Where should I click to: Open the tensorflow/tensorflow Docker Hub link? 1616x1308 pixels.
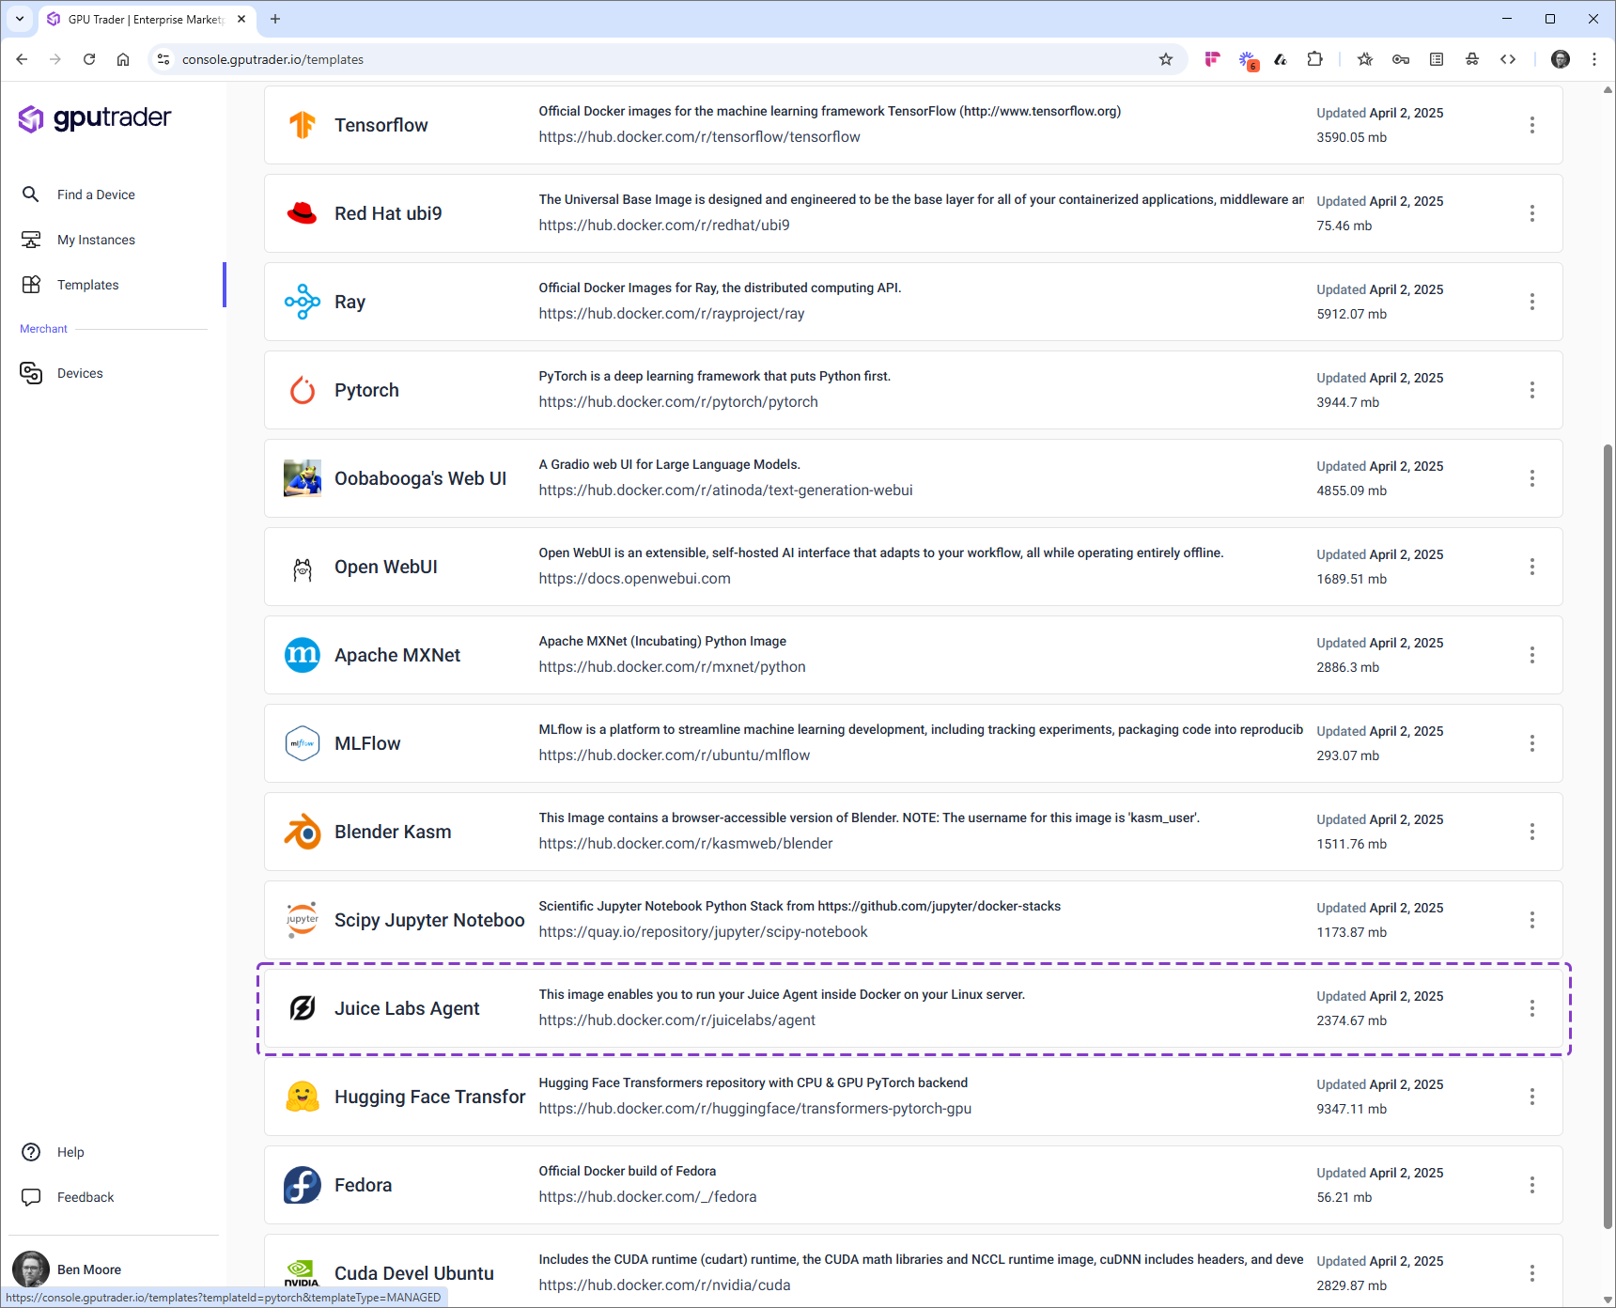[699, 137]
